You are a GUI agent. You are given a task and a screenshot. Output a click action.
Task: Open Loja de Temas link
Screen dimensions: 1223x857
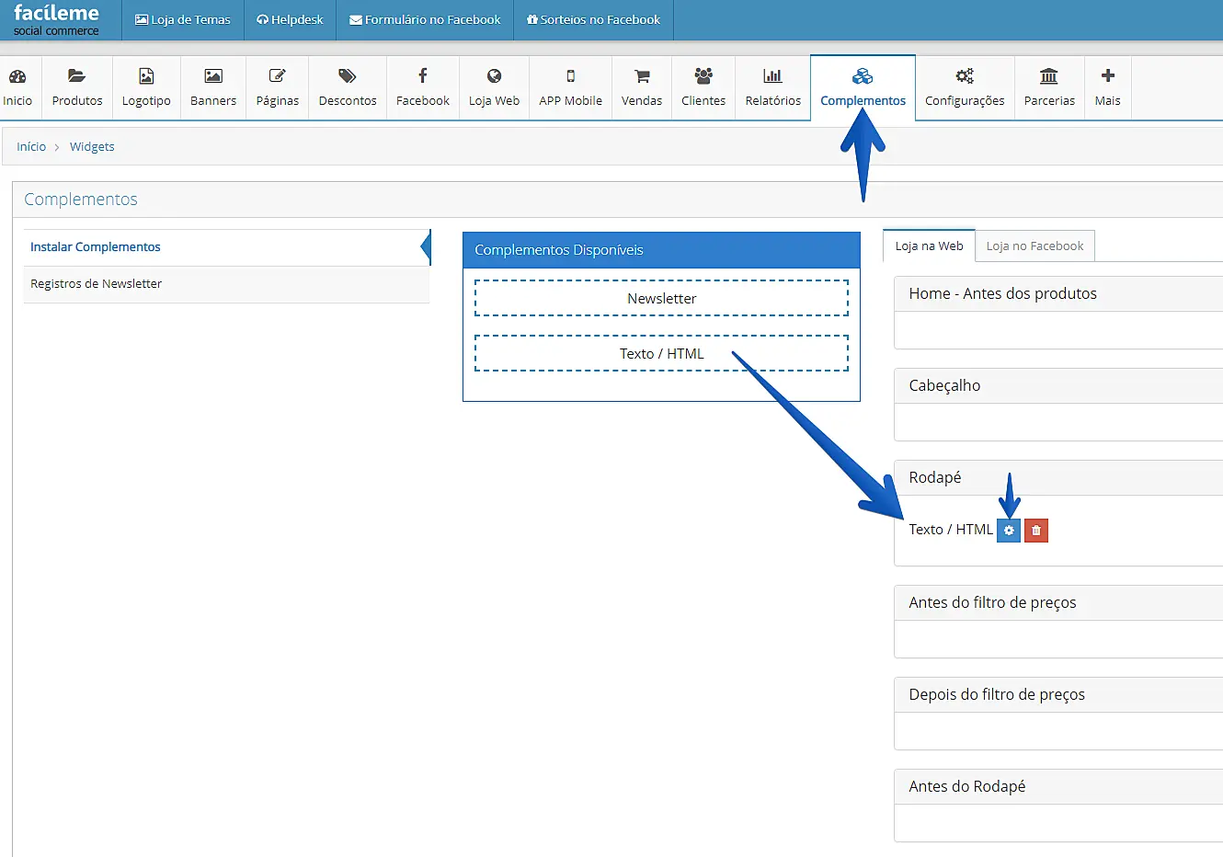(x=183, y=20)
